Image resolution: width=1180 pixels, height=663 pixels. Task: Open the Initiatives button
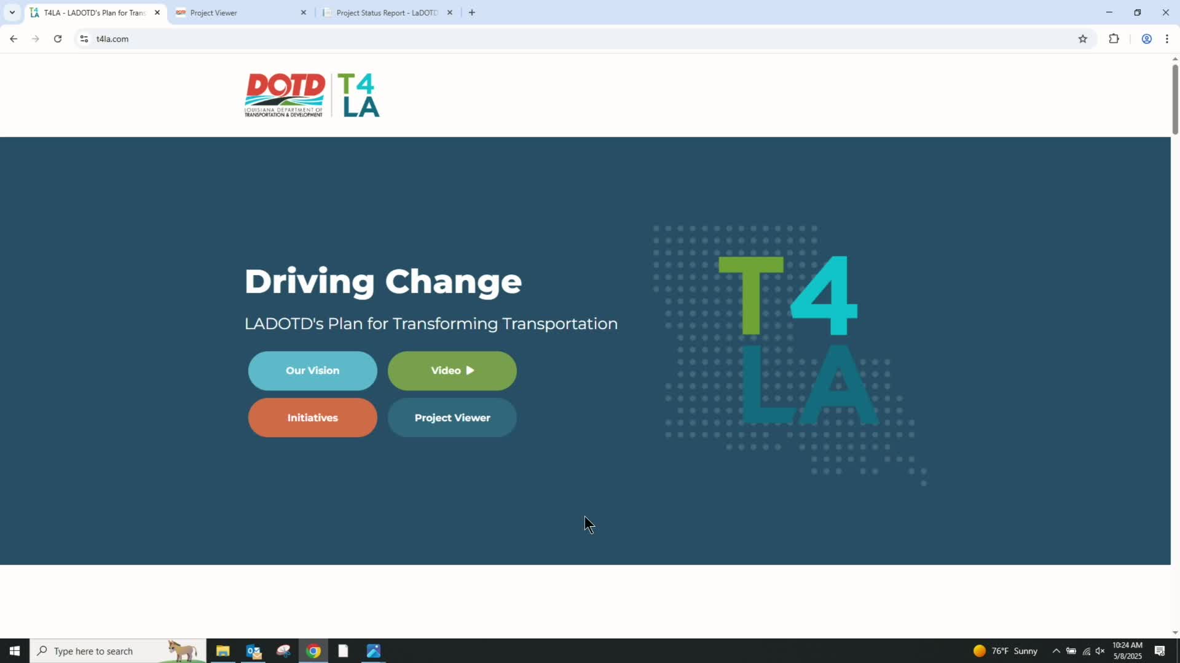tap(312, 417)
